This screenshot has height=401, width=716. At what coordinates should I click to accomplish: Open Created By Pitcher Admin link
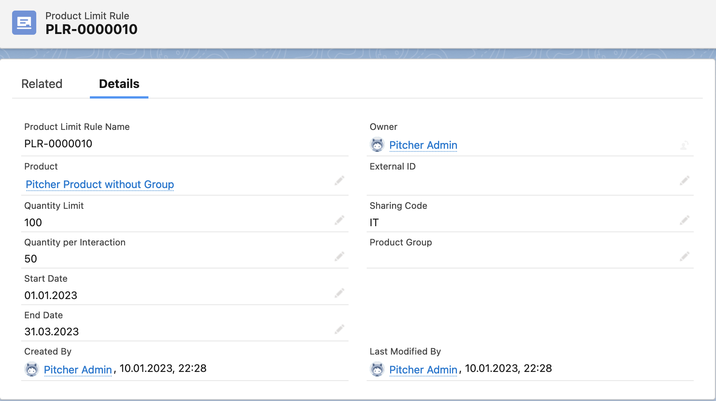tap(78, 370)
